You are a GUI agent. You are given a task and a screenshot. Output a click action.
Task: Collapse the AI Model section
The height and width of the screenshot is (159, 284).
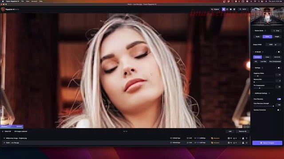(x=253, y=52)
